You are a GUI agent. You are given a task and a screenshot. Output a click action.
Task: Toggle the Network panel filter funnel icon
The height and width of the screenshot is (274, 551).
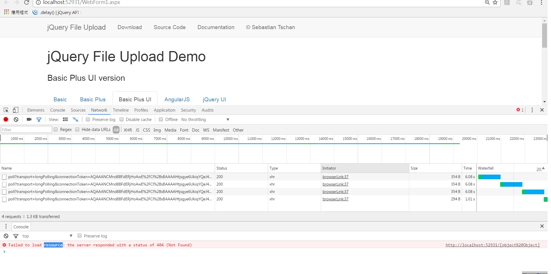(x=39, y=120)
